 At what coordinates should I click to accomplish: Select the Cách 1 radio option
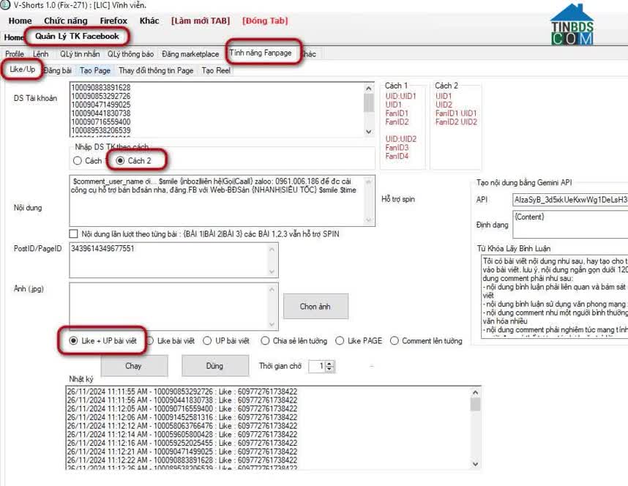pyautogui.click(x=87, y=161)
